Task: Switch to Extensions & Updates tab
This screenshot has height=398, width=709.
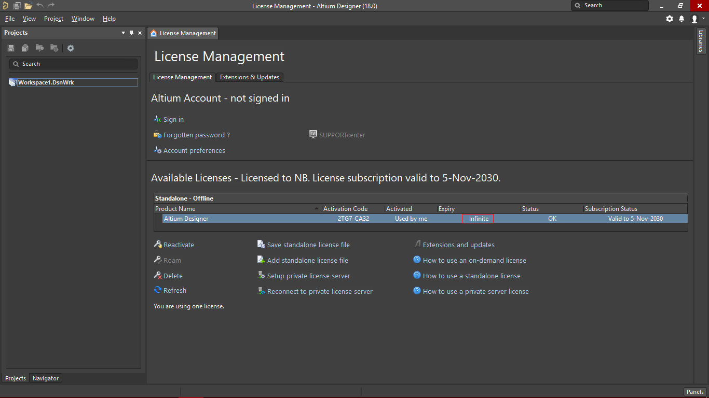Action: [250, 77]
